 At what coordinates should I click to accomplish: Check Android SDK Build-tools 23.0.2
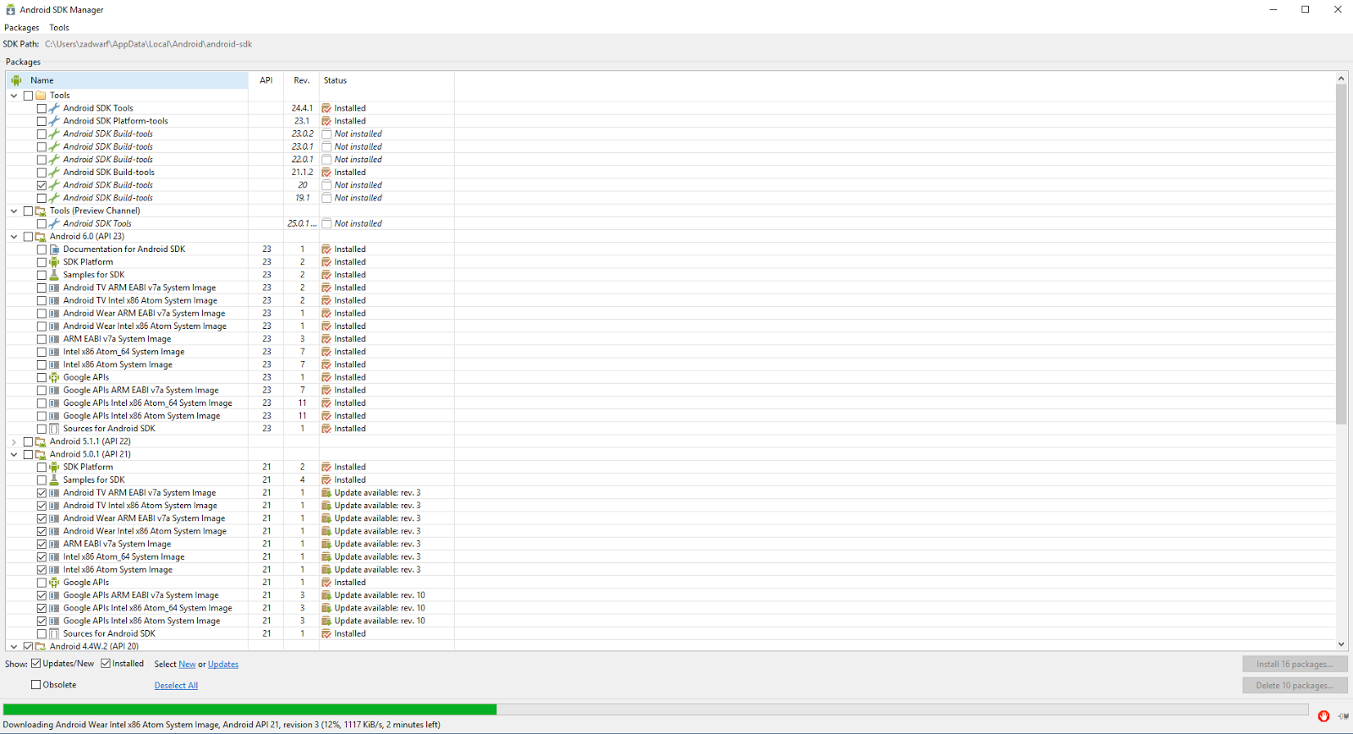coord(41,134)
